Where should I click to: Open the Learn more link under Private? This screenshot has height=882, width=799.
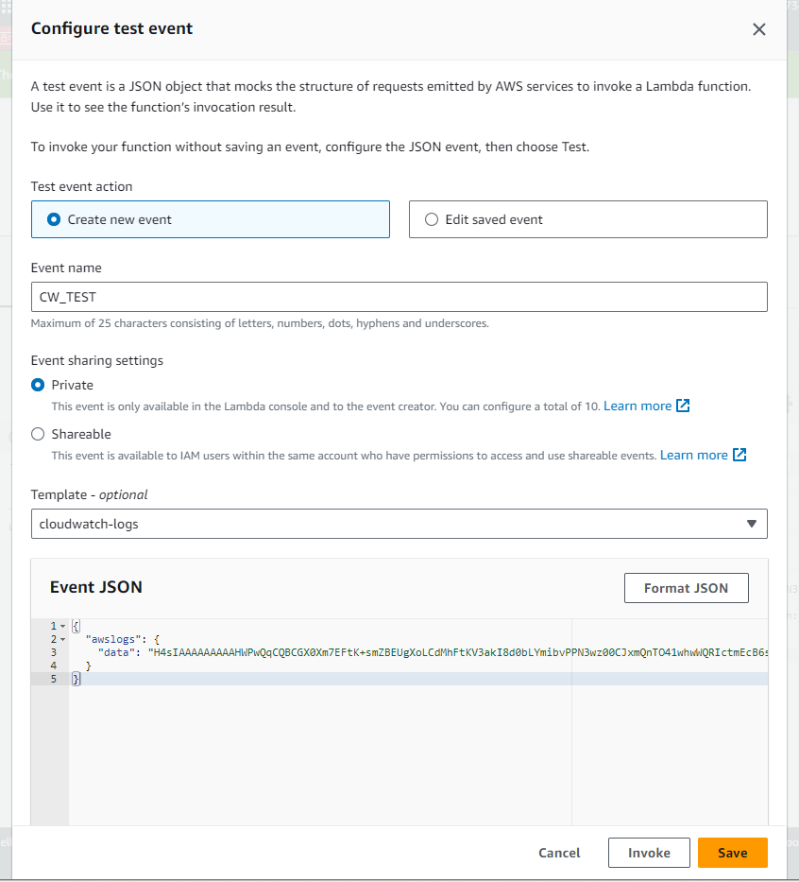pyautogui.click(x=637, y=406)
